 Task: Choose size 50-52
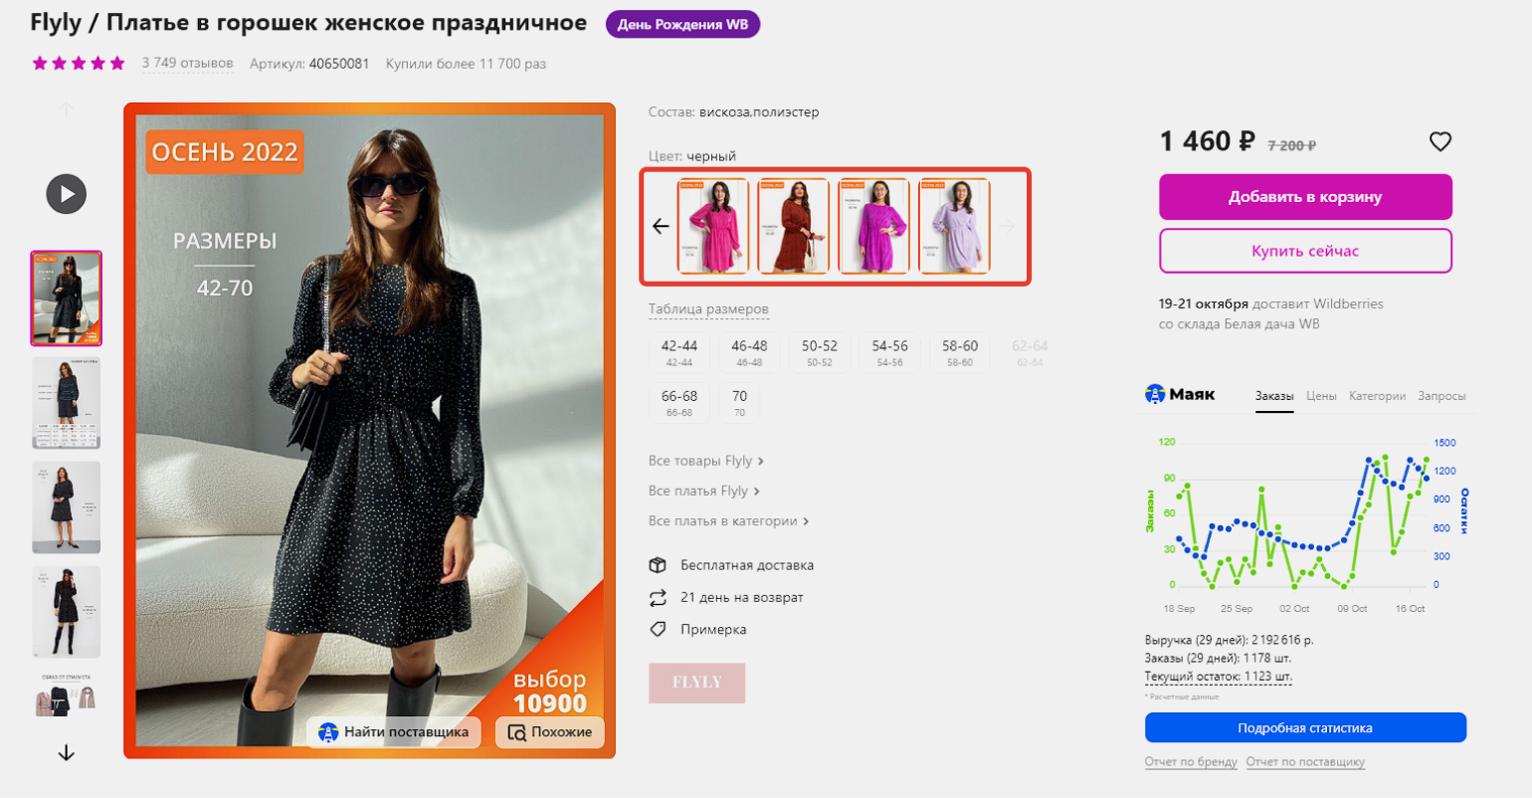(x=820, y=352)
